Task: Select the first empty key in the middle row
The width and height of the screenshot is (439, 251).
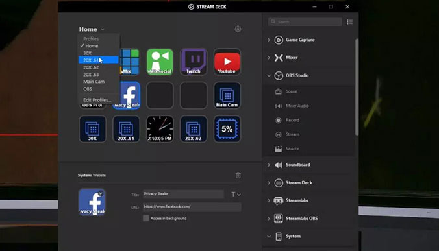Action: tap(160, 95)
